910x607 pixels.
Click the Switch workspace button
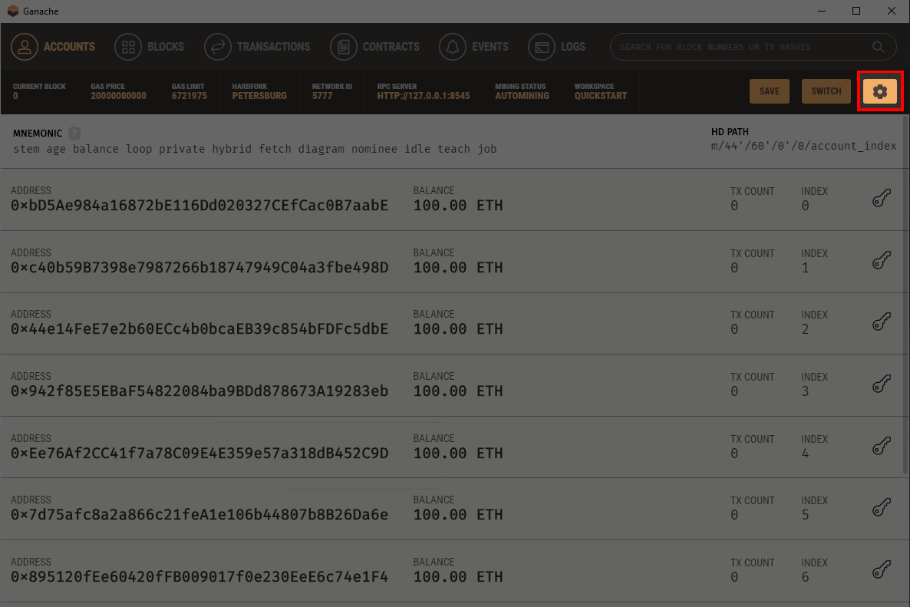click(x=826, y=91)
